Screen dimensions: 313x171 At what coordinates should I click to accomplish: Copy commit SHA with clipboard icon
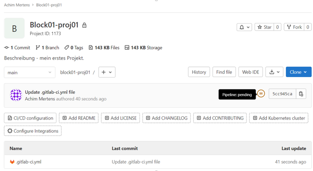click(x=301, y=94)
